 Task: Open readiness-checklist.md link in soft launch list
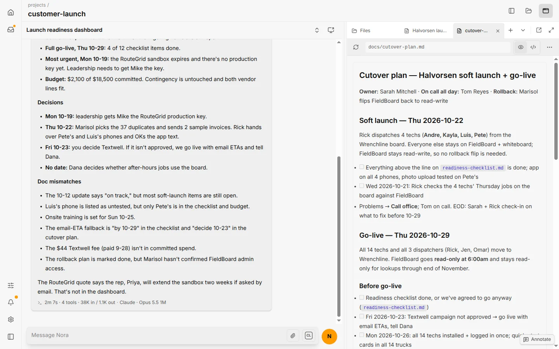(x=473, y=168)
